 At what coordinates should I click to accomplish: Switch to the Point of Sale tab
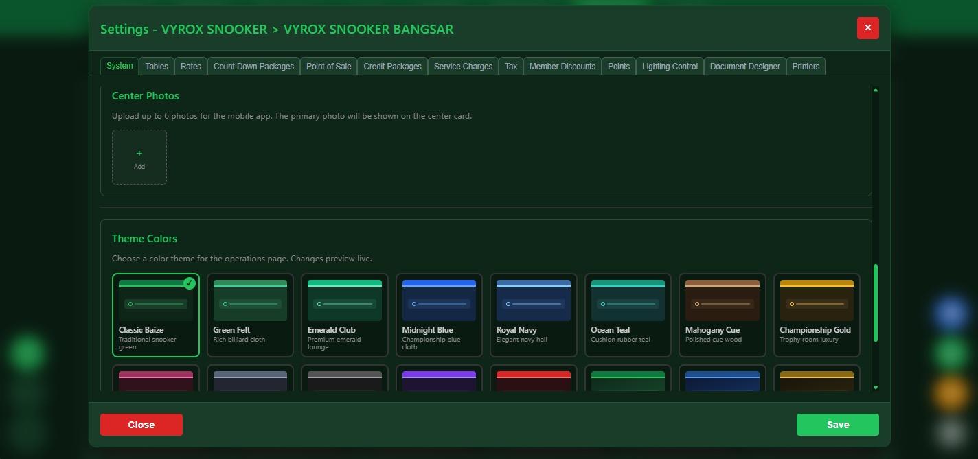pyautogui.click(x=328, y=66)
